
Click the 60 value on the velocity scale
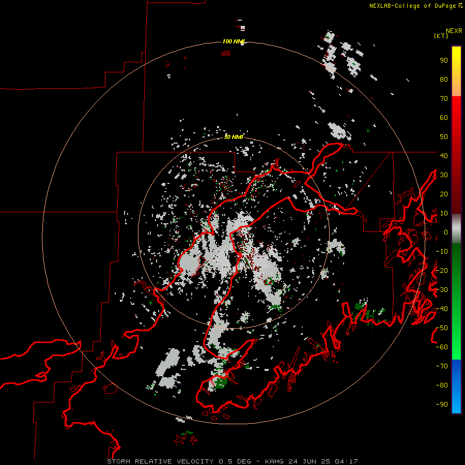tap(444, 118)
